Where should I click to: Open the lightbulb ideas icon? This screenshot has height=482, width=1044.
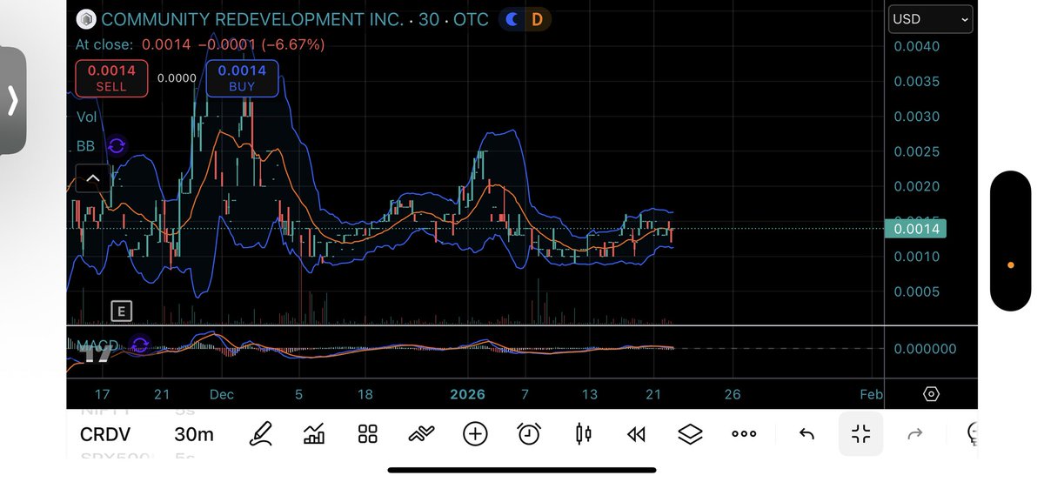(x=973, y=433)
